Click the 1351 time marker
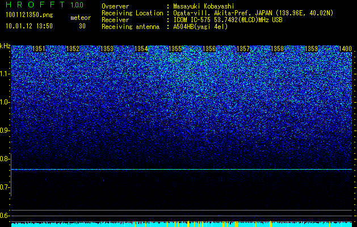The width and height of the screenshot is (357, 227). pyautogui.click(x=39, y=49)
